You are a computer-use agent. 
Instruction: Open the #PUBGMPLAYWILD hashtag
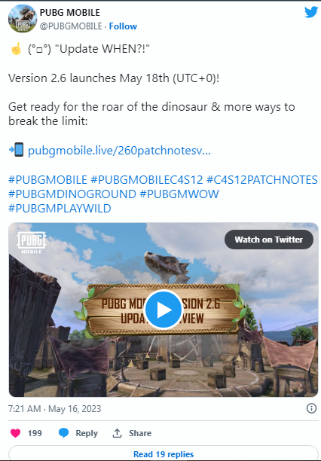[60, 209]
